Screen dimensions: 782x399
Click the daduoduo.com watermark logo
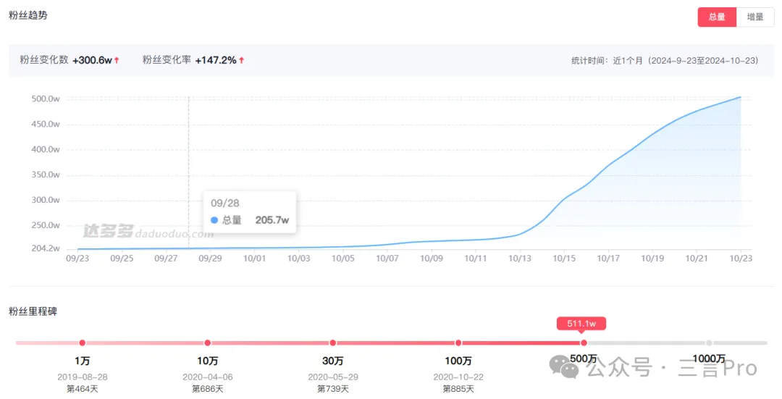click(x=148, y=232)
